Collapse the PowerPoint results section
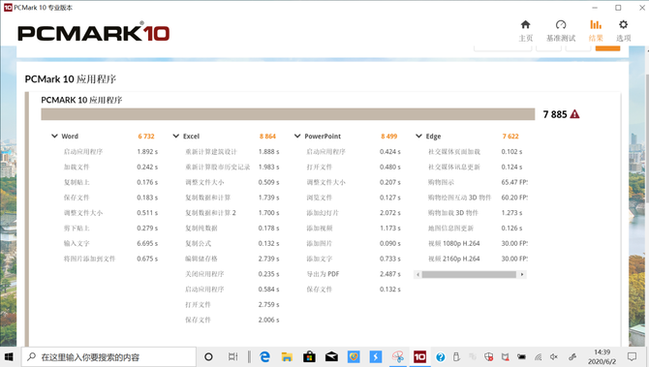Screen dimensions: 649x367 click(x=297, y=137)
